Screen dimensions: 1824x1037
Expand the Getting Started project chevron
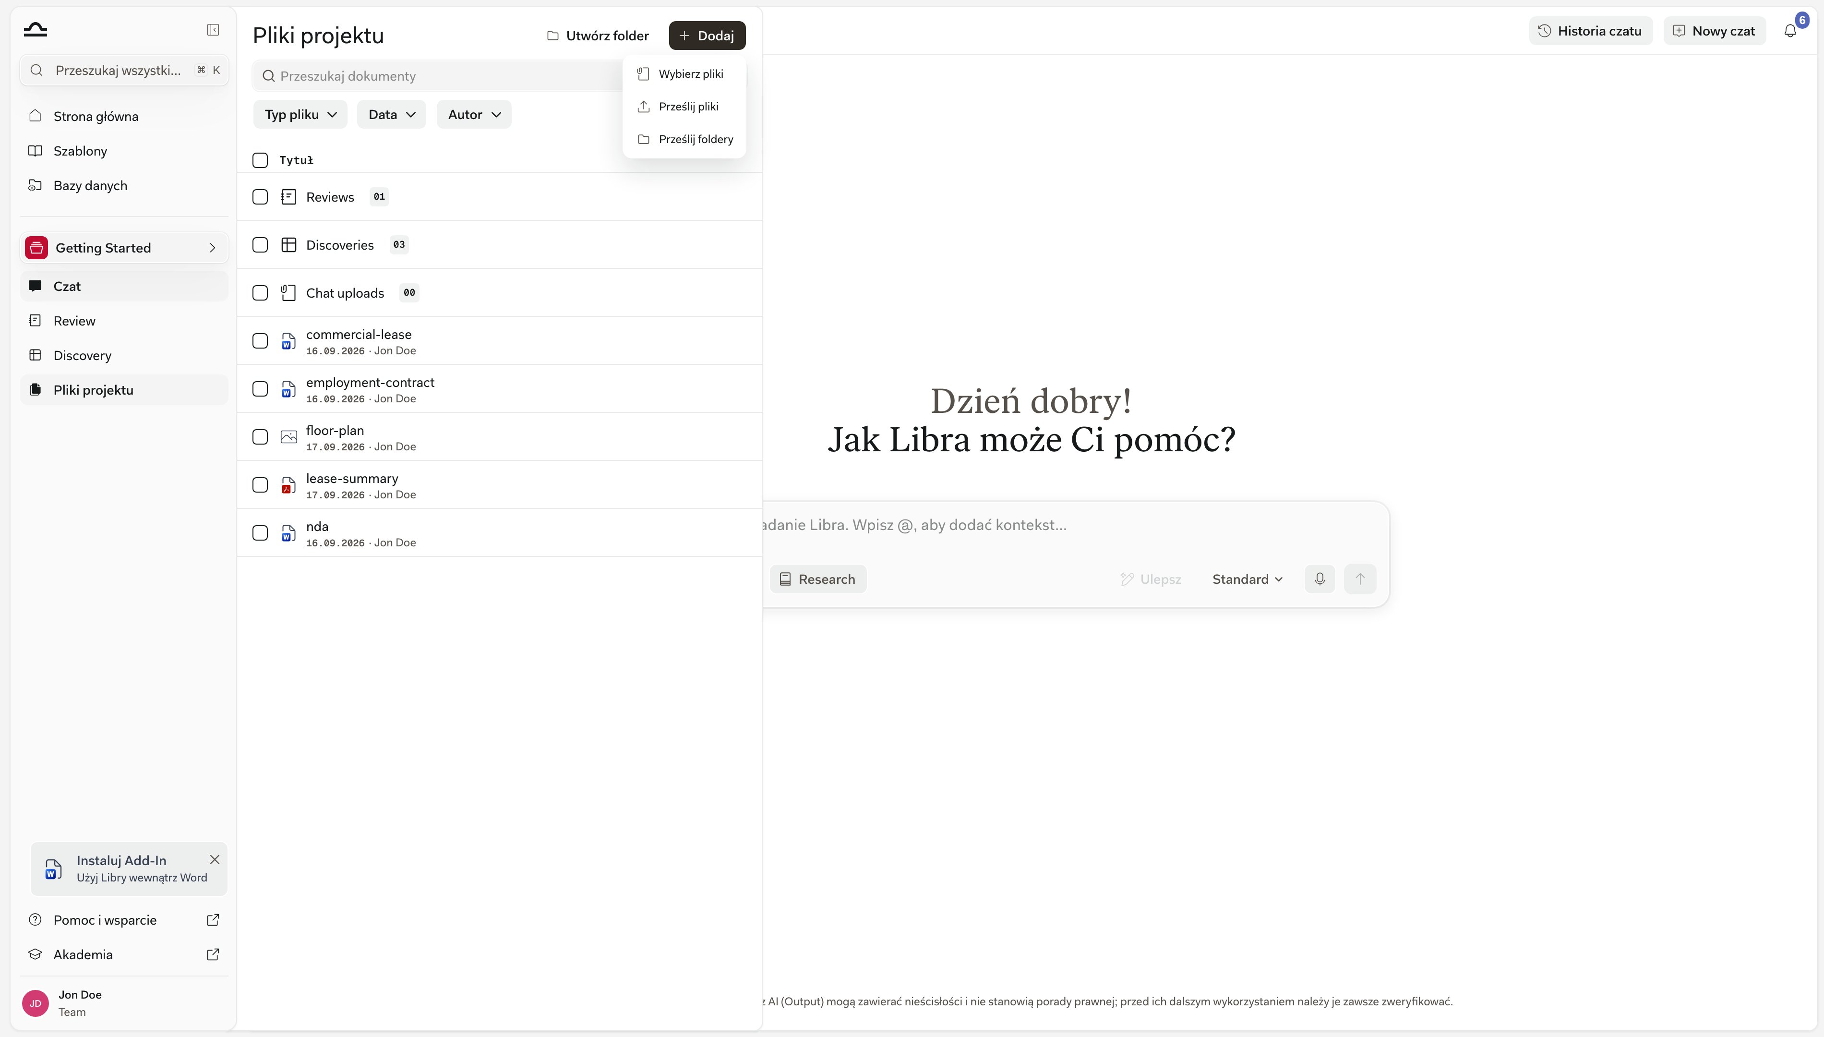coord(212,248)
